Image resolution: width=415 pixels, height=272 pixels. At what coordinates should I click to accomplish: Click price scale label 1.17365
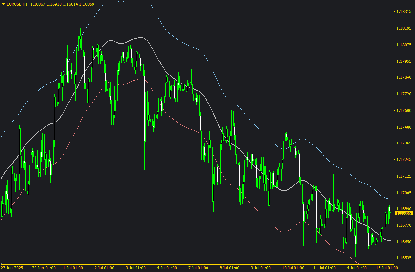pos(403,143)
